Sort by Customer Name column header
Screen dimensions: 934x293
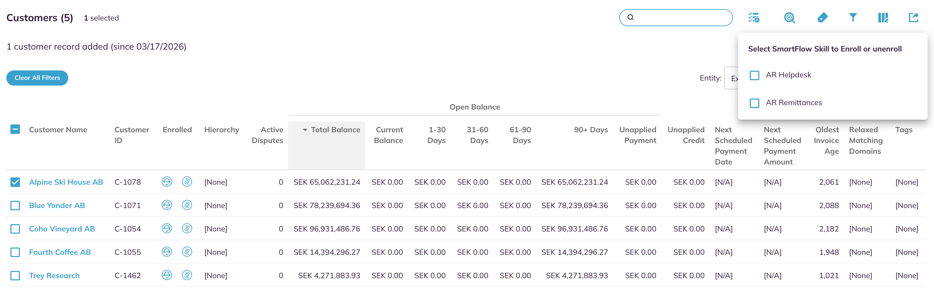[58, 130]
